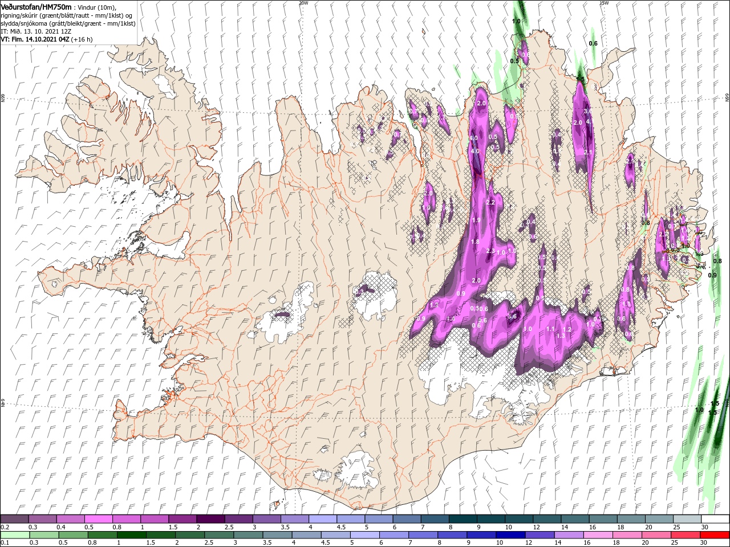The height and width of the screenshot is (547, 730).
Task: Click the white 4.1 snowfall value in northeast
Action: click(590, 121)
